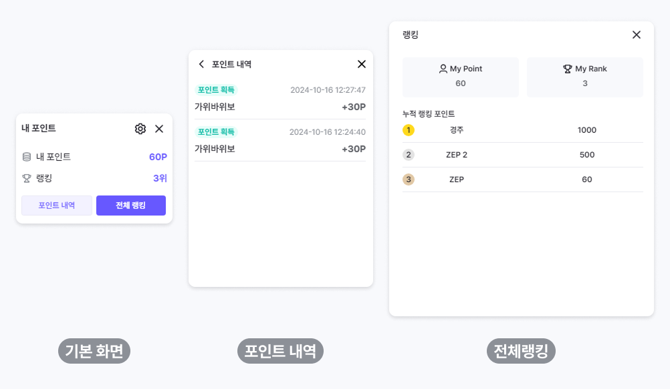Click the first 포인트 획득 badge

tap(216, 90)
